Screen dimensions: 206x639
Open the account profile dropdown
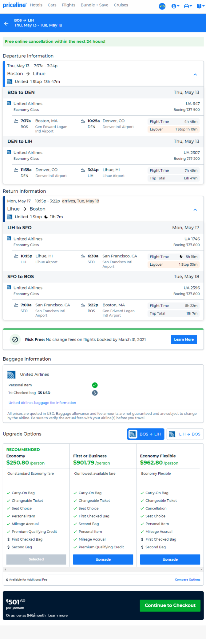[175, 6]
